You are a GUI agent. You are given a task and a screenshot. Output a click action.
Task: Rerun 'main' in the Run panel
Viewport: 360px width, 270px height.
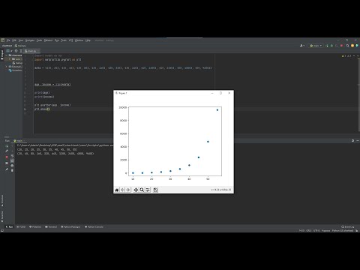[7, 146]
